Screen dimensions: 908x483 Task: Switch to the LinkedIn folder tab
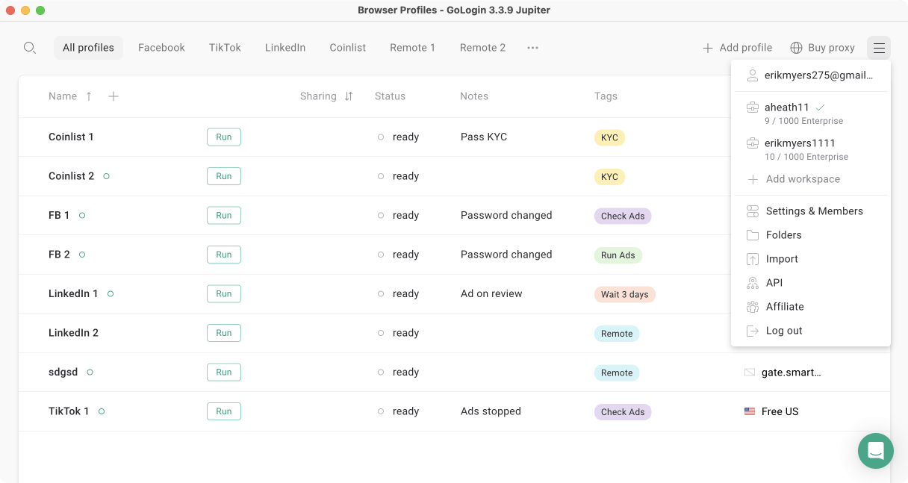click(x=285, y=48)
